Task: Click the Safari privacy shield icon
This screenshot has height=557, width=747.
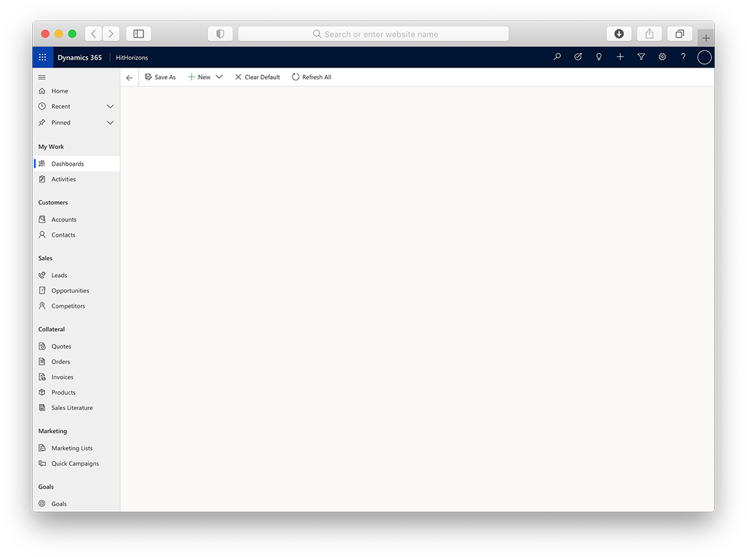Action: (220, 34)
